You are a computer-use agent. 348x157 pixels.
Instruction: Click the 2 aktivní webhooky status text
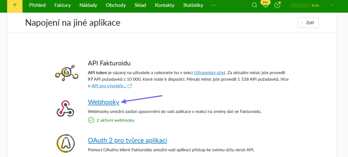coord(116,120)
